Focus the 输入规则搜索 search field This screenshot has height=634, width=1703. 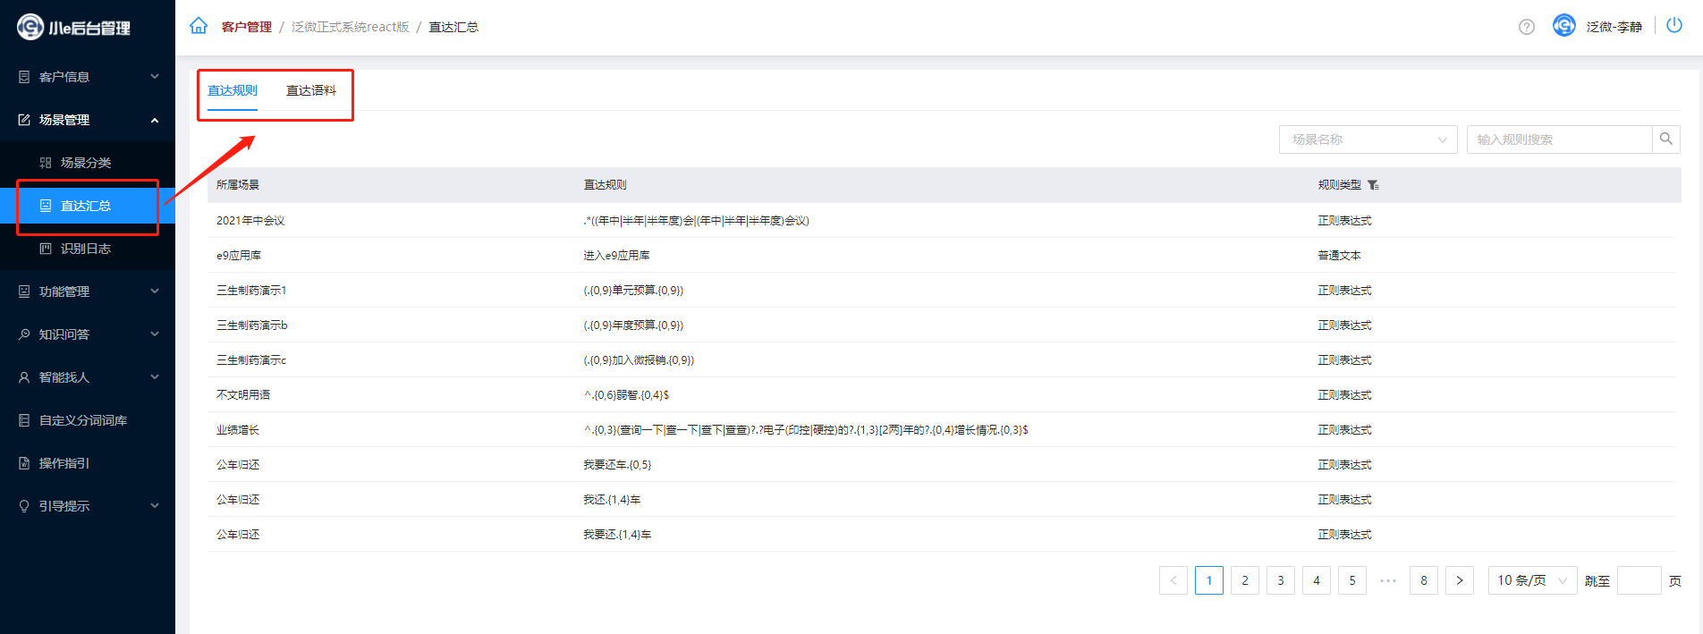1559,139
